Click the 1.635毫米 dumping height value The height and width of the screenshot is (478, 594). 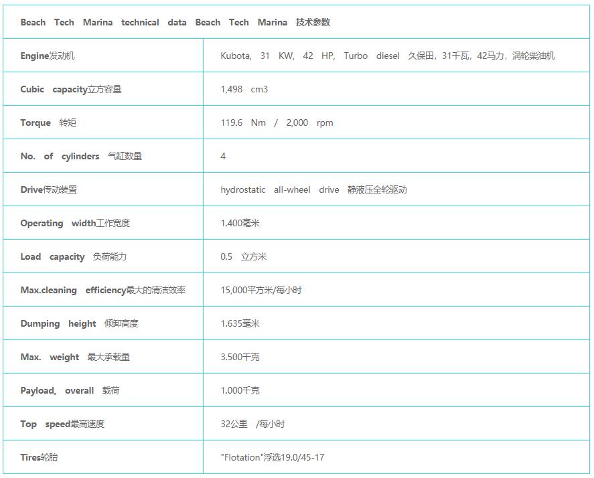(240, 323)
